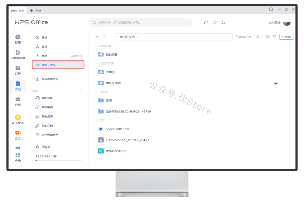Go up one folder level arrow
Viewport: 304px width, 201px height.
[x=111, y=37]
